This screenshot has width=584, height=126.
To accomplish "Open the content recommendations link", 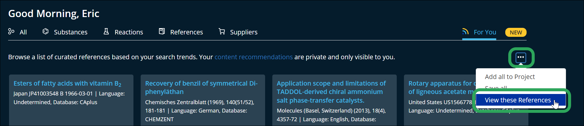I will [253, 57].
